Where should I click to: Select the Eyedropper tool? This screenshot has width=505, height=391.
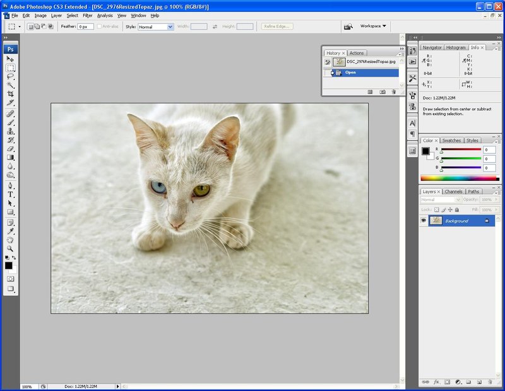pos(10,231)
